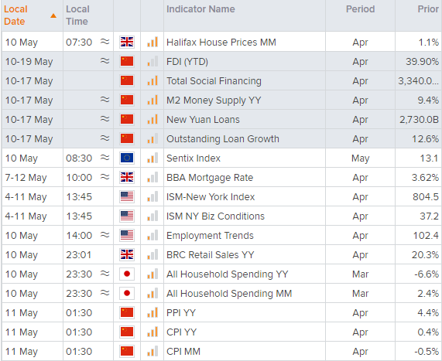Screen dimensions: 442x361
Task: Click the importance bars icon for Total Social Financing
Action: [152, 81]
